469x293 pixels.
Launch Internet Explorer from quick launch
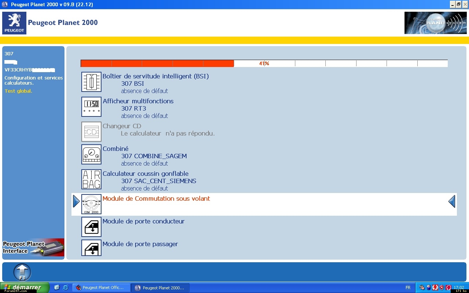pyautogui.click(x=66, y=288)
